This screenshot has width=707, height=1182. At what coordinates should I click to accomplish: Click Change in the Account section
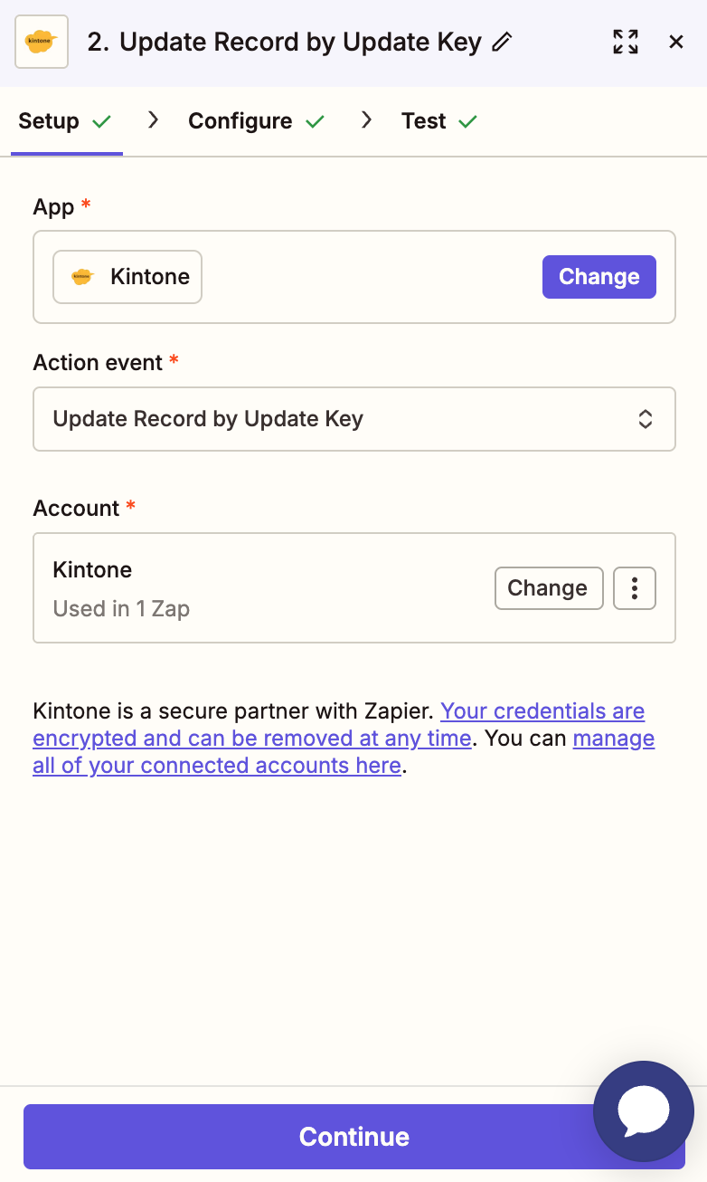click(549, 588)
